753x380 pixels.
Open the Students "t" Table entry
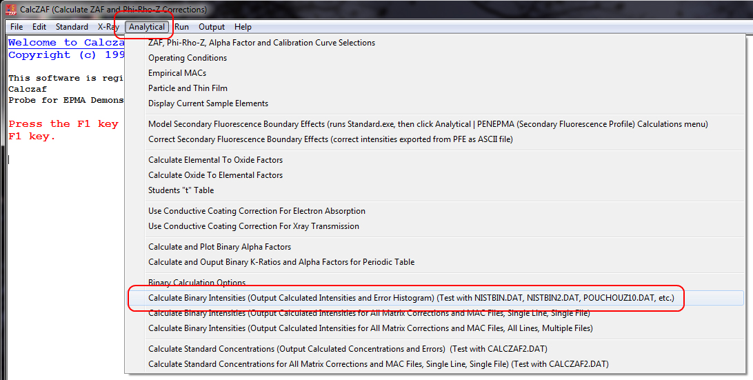click(181, 190)
